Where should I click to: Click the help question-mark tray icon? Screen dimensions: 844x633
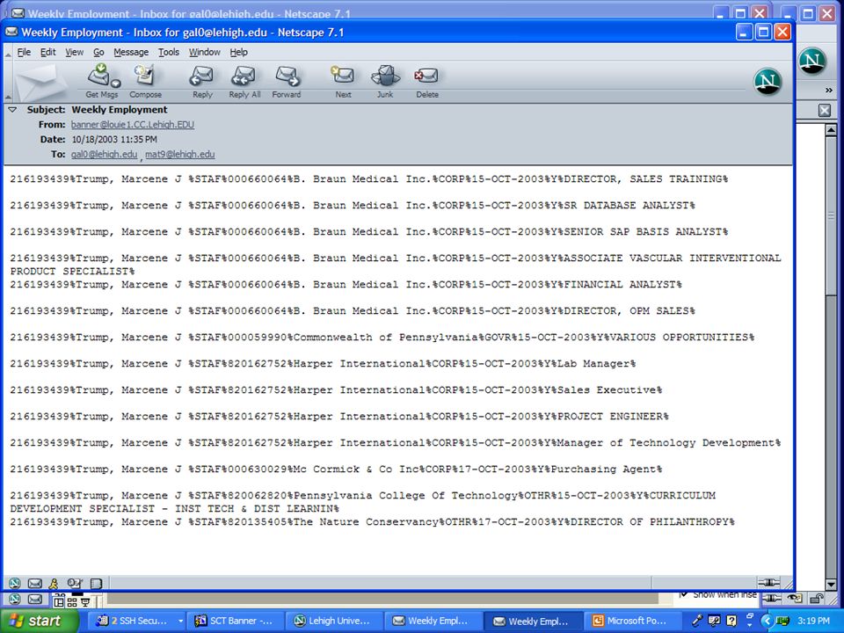click(731, 621)
